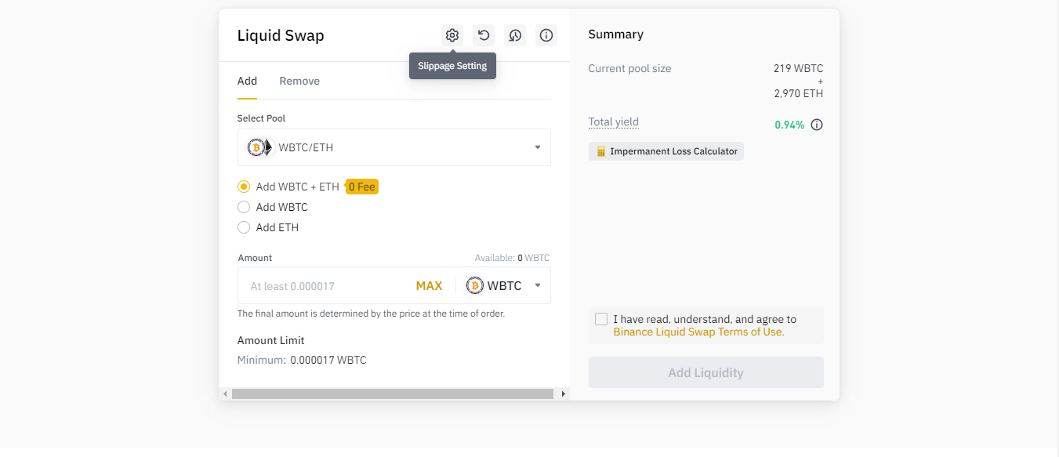Viewport: 1059px width, 457px height.
Task: Choose the Add ETH radio option
Action: coord(244,227)
